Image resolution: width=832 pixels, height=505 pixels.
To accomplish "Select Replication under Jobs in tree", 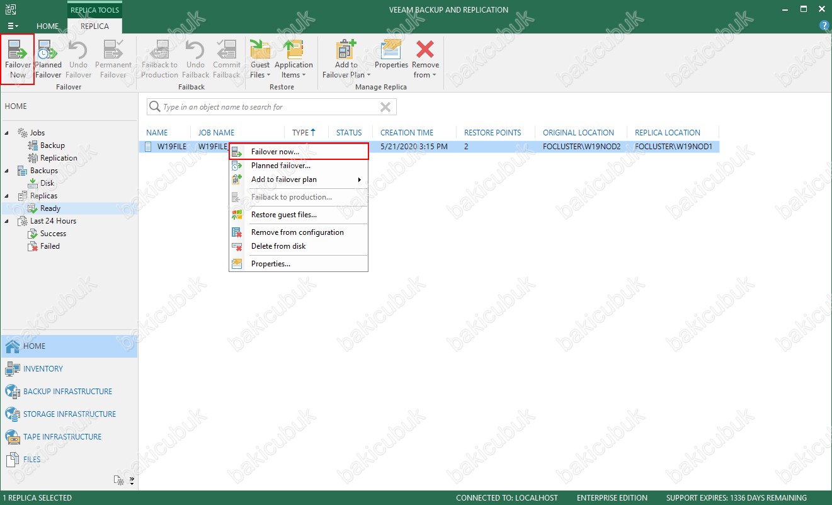I will click(x=59, y=158).
